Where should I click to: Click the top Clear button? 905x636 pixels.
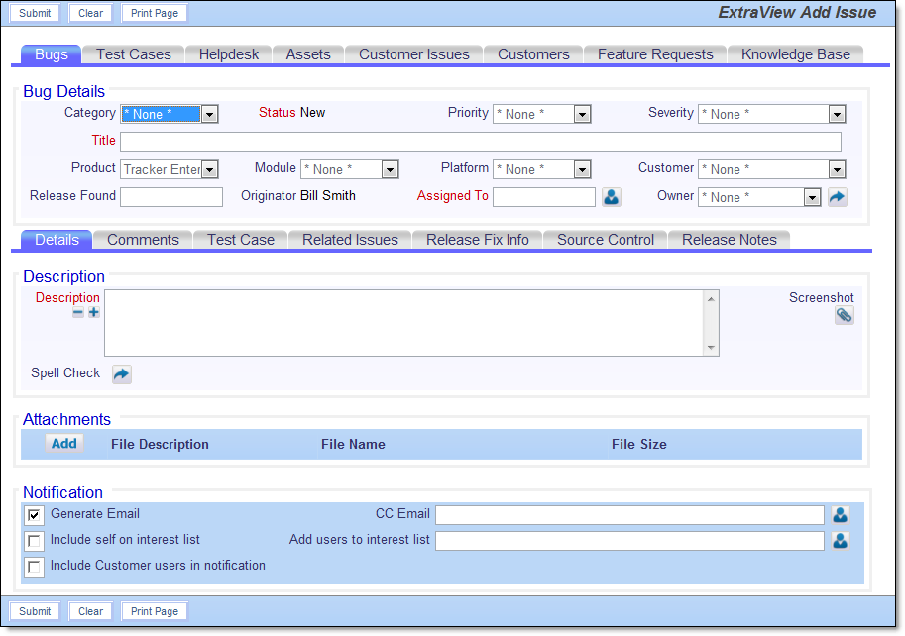[x=90, y=13]
